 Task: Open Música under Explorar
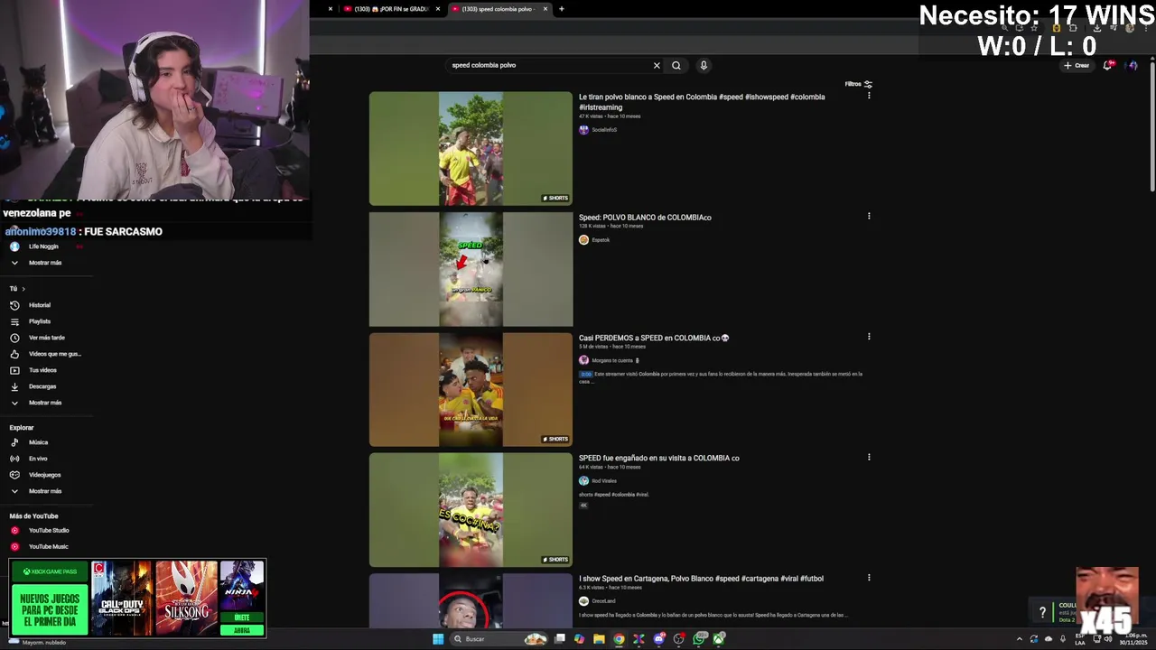38,442
